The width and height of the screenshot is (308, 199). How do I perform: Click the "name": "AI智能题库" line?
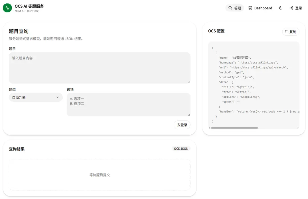point(235,58)
